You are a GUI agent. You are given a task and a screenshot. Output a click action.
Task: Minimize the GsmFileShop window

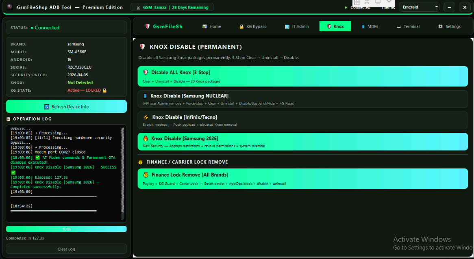449,7
